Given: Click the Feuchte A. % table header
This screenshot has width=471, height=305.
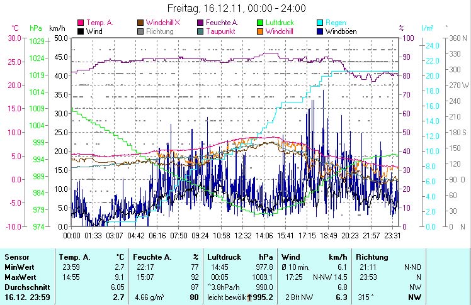Looking at the screenshot, I should pyautogui.click(x=165, y=257).
